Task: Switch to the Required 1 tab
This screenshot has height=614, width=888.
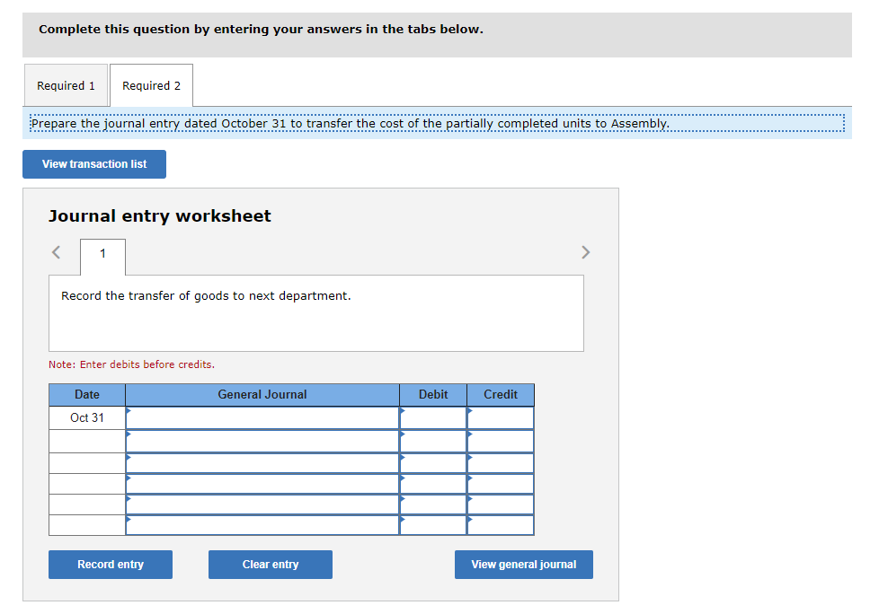Action: [x=66, y=85]
